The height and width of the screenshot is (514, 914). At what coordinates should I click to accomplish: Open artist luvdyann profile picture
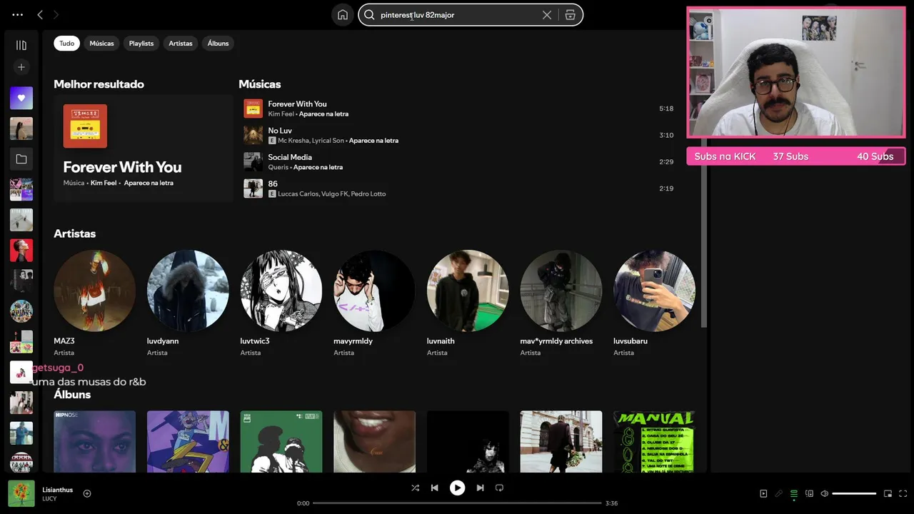click(188, 291)
